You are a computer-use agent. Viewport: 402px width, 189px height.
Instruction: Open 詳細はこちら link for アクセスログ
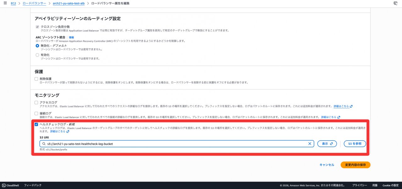tap(343, 106)
